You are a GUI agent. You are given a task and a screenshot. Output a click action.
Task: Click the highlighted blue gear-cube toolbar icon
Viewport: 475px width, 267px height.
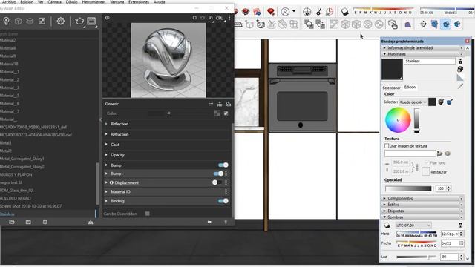446,24
